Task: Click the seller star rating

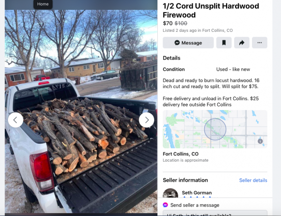Action: click(197, 197)
